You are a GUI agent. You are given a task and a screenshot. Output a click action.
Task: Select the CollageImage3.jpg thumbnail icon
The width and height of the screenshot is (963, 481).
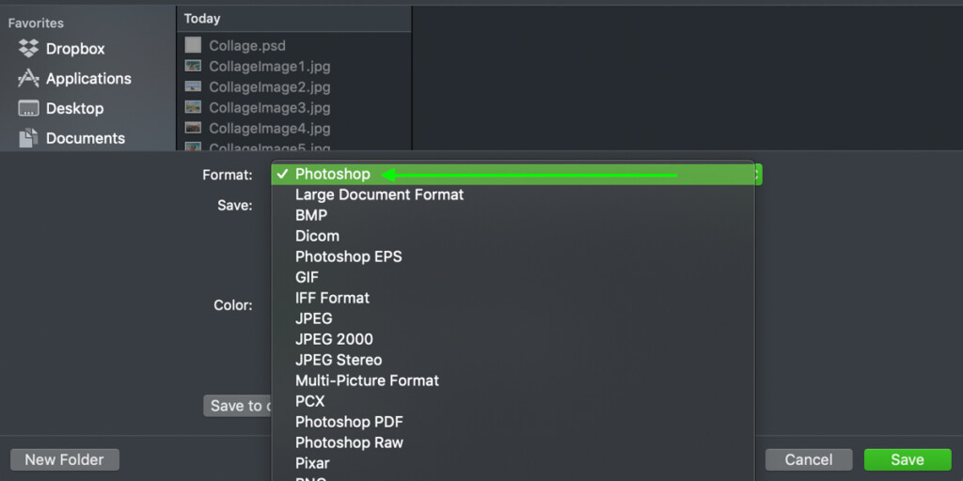pos(193,107)
